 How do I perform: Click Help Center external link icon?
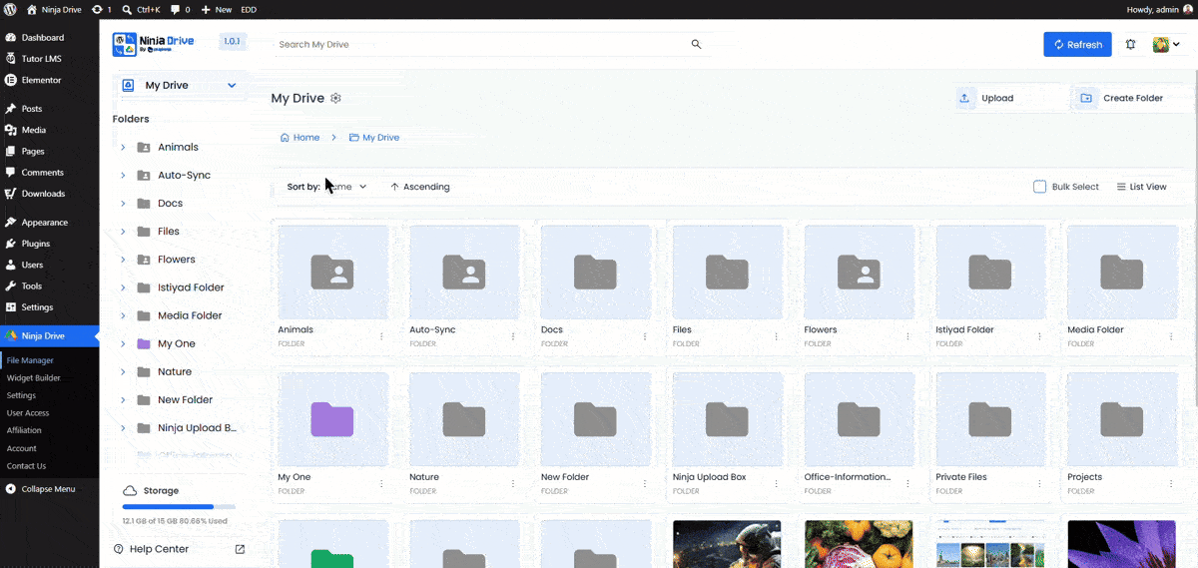[x=240, y=549]
